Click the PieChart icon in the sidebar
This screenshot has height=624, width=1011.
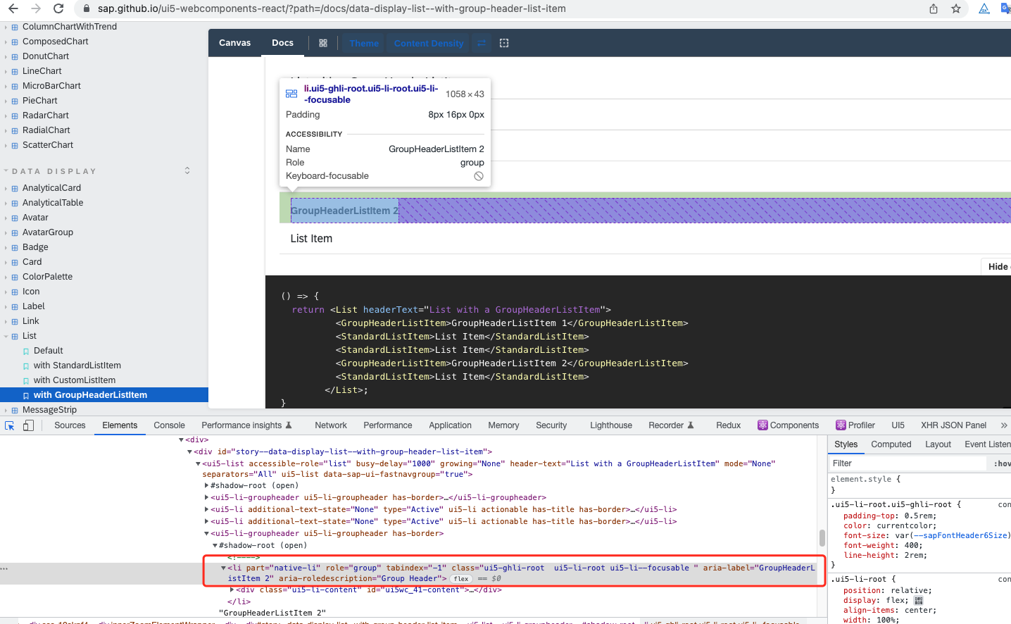[x=14, y=100]
